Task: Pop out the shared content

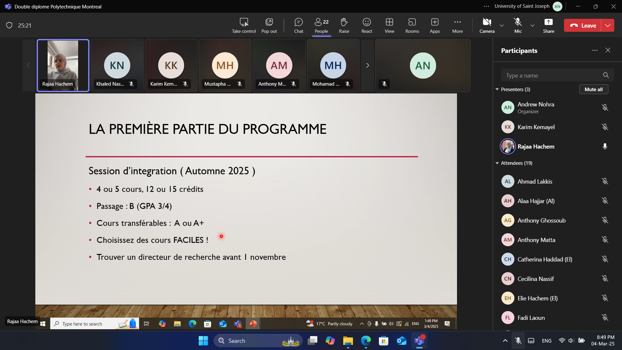Action: click(269, 25)
